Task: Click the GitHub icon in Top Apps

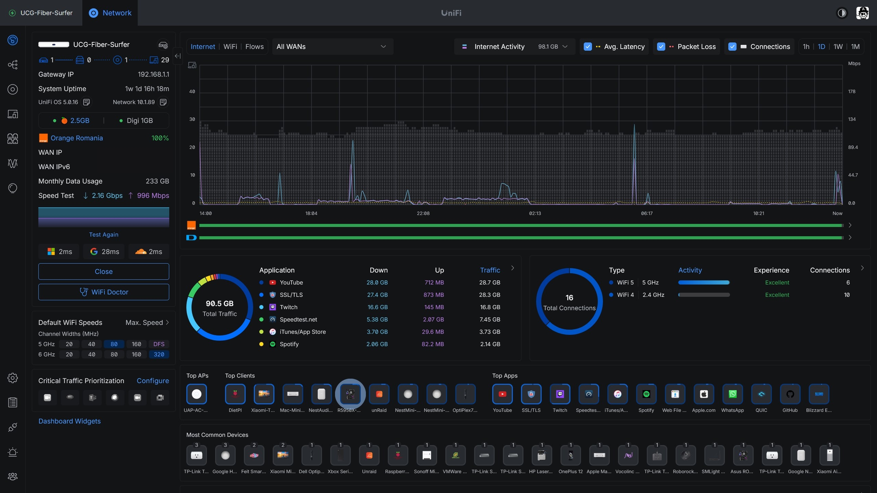Action: [x=790, y=394]
